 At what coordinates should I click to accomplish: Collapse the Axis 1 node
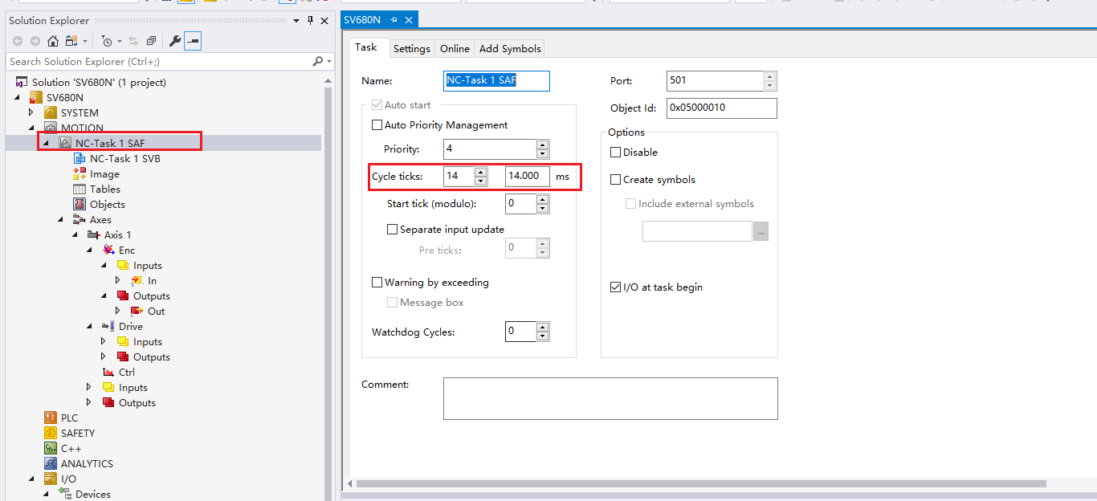(x=75, y=234)
